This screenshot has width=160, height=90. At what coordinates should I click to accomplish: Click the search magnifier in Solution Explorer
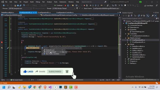[x=157, y=18]
